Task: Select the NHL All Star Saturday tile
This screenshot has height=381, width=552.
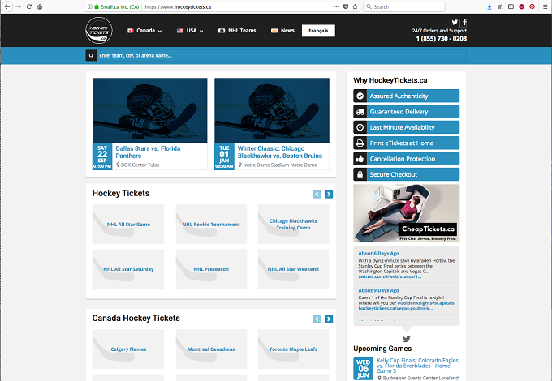Action: pos(128,269)
